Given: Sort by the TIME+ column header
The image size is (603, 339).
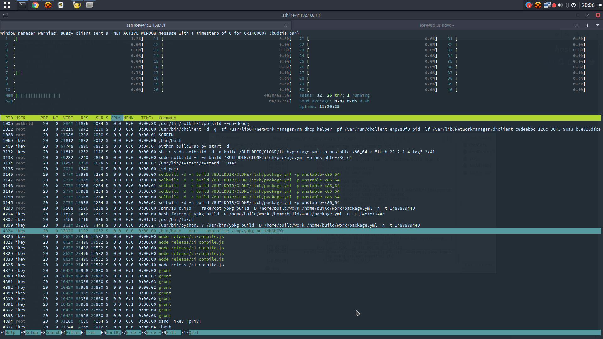Looking at the screenshot, I should click(x=147, y=118).
